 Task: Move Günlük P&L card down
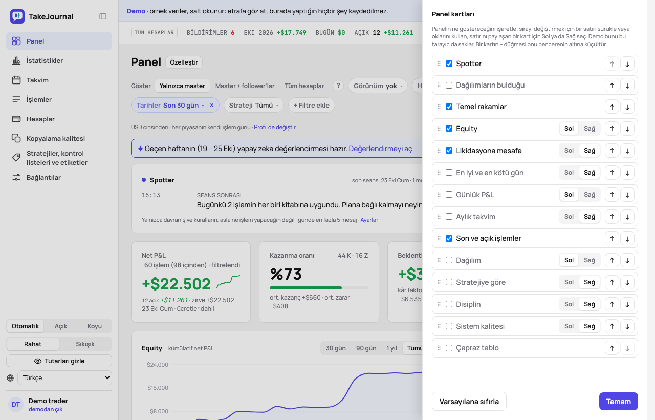coord(627,195)
